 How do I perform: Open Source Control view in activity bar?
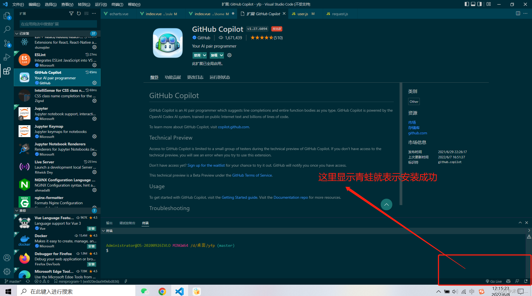click(7, 43)
